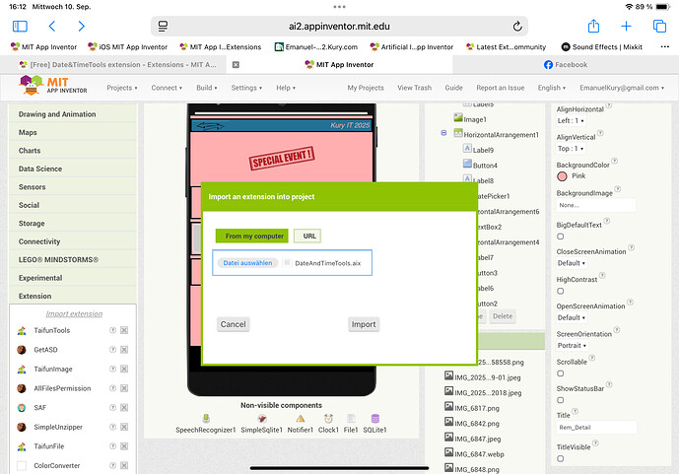Open the iOS MIT App Inventor bookmark
The height and width of the screenshot is (474, 679).
click(x=128, y=46)
